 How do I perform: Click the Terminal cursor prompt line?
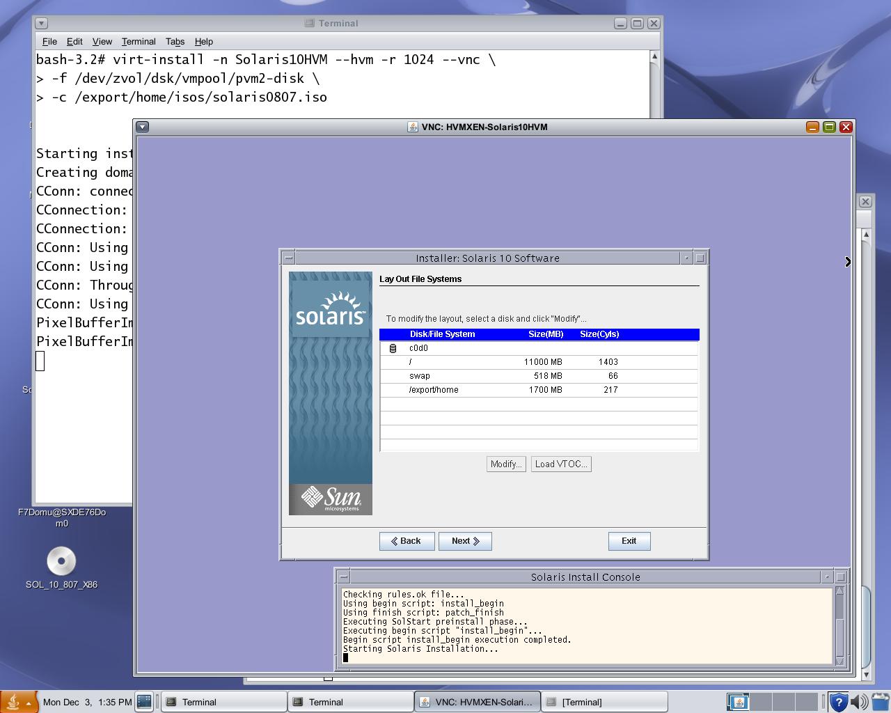(40, 361)
